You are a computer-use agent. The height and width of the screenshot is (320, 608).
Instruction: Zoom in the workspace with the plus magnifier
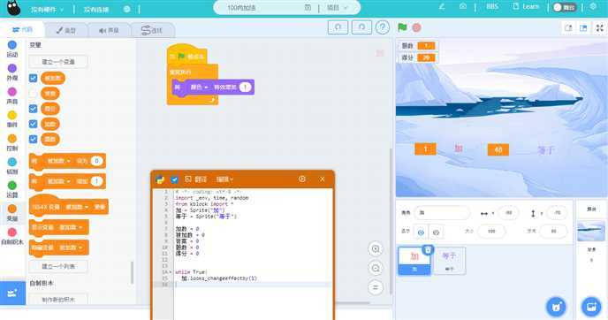(x=376, y=249)
